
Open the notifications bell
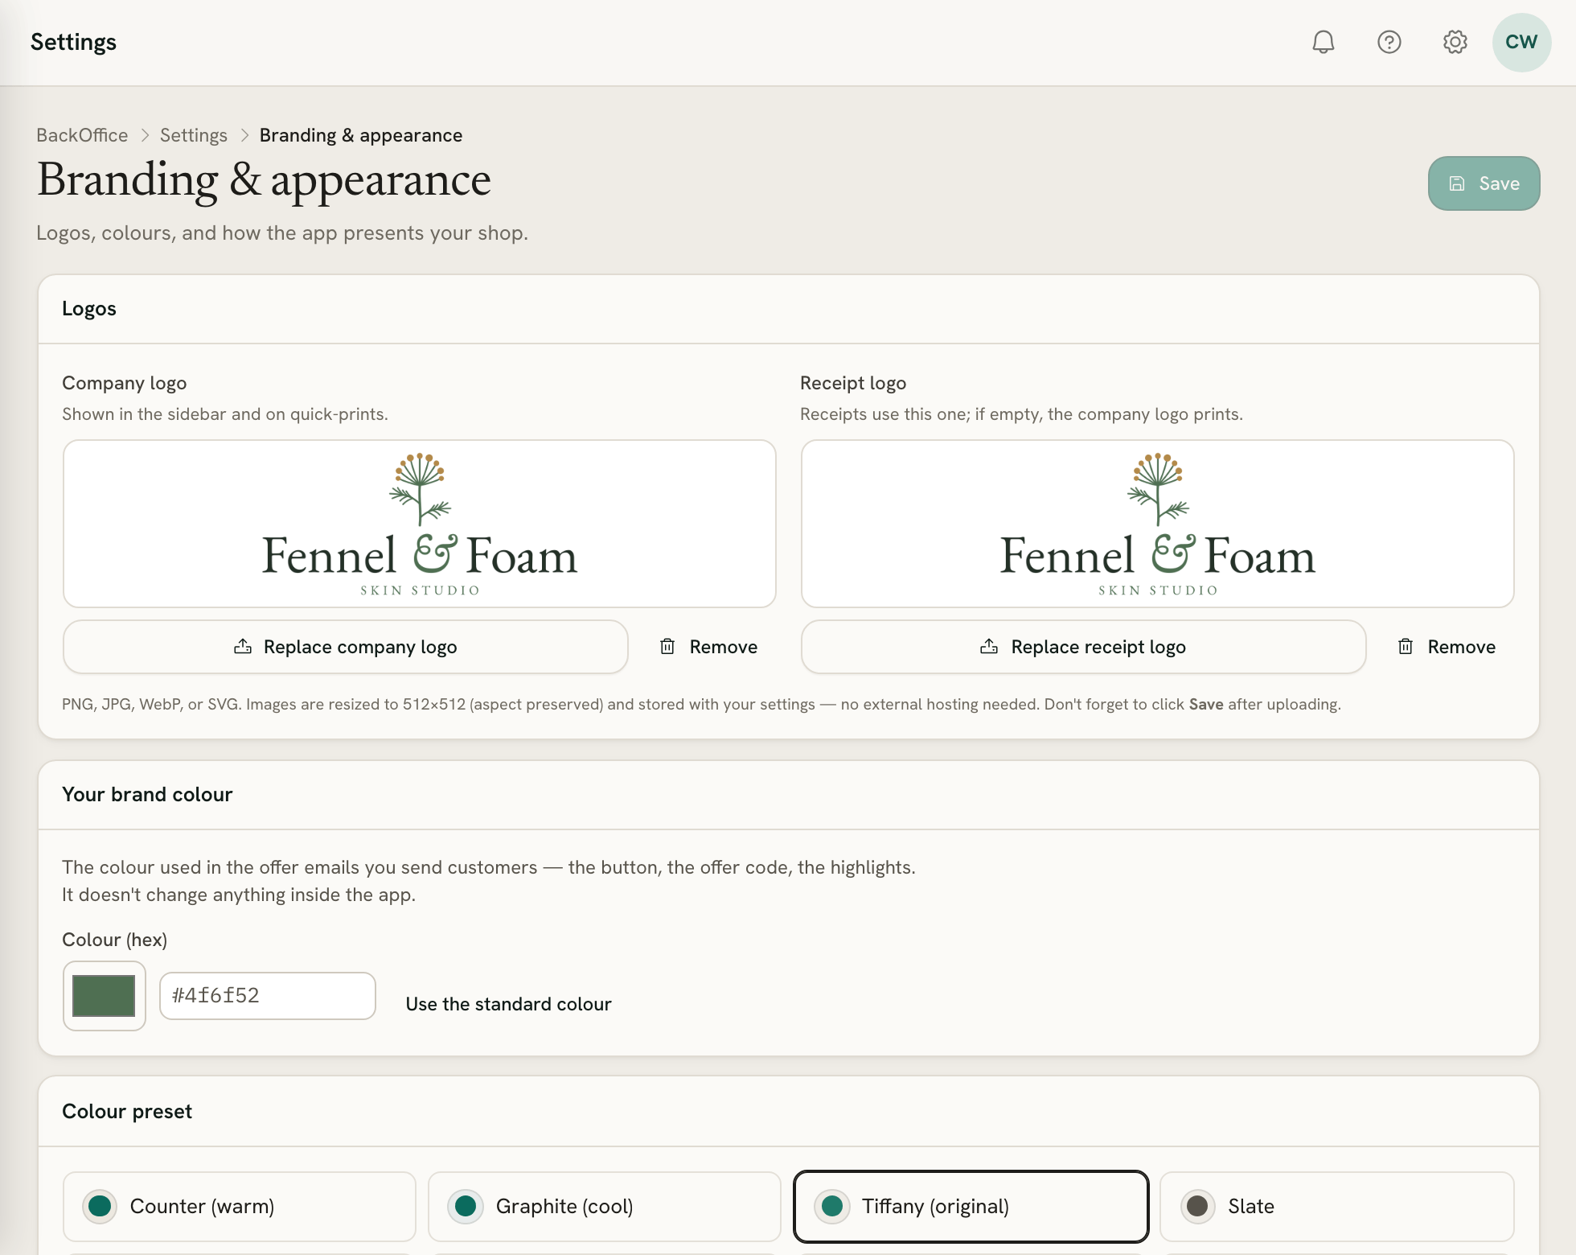(1324, 42)
